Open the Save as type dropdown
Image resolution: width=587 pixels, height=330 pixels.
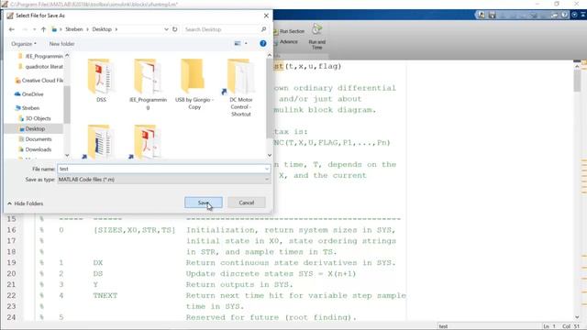click(x=163, y=180)
